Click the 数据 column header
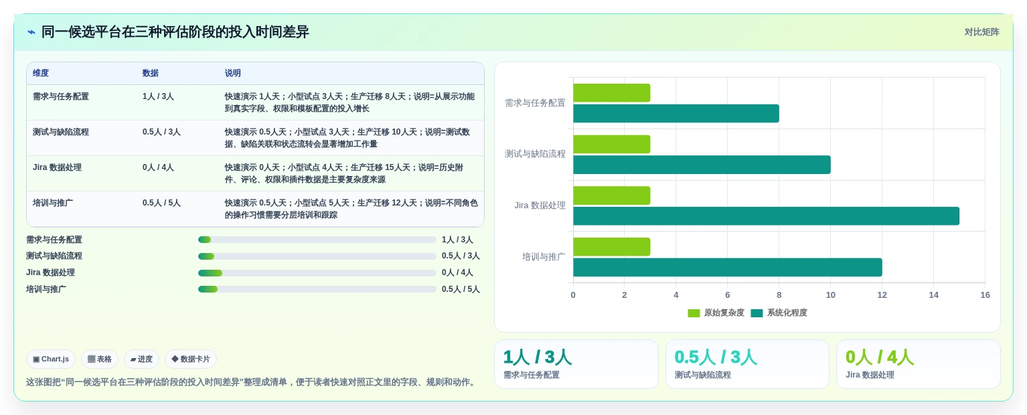This screenshot has height=415, width=1027. [x=151, y=74]
